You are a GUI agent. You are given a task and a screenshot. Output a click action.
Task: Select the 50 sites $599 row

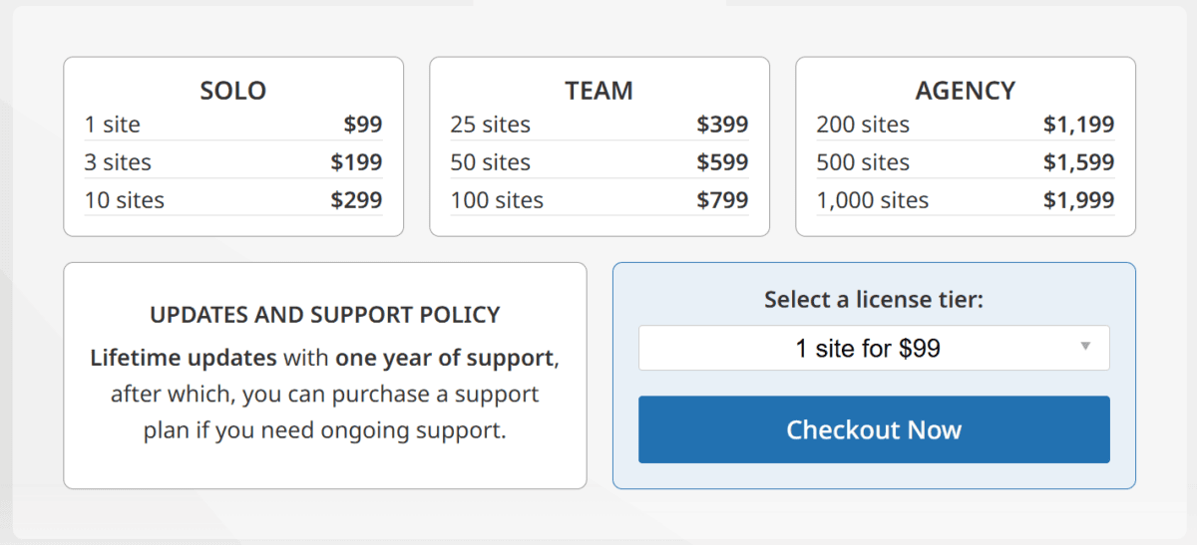coord(598,162)
